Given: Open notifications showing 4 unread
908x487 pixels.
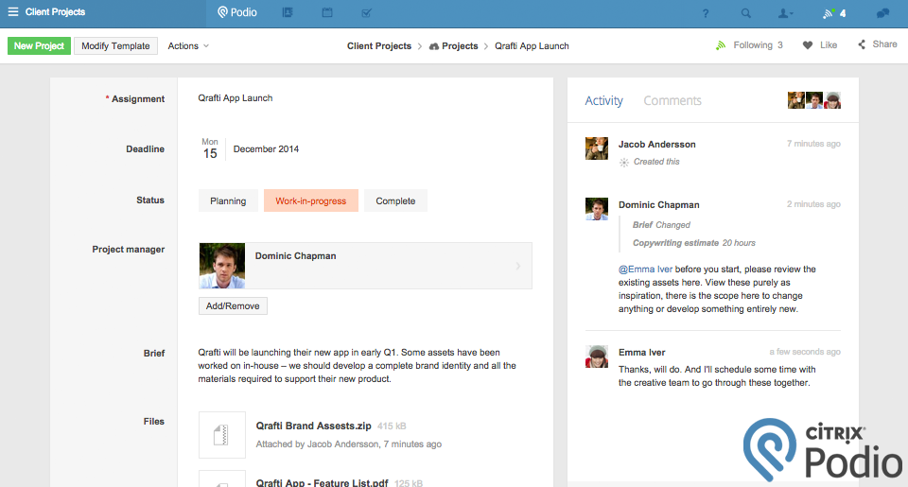Looking at the screenshot, I should pos(833,13).
